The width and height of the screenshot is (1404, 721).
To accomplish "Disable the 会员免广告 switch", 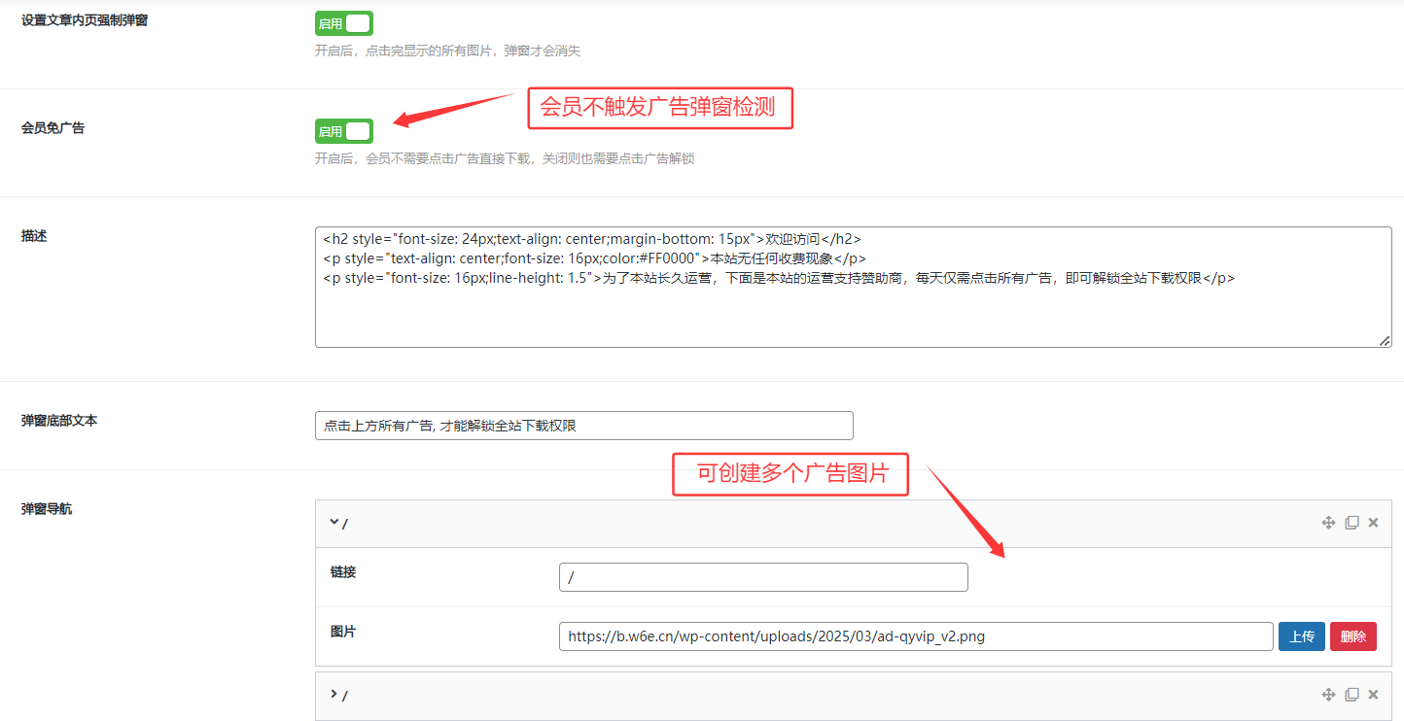I will [x=343, y=131].
